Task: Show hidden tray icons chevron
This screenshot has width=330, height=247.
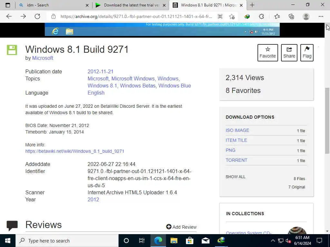Action: 273,241
